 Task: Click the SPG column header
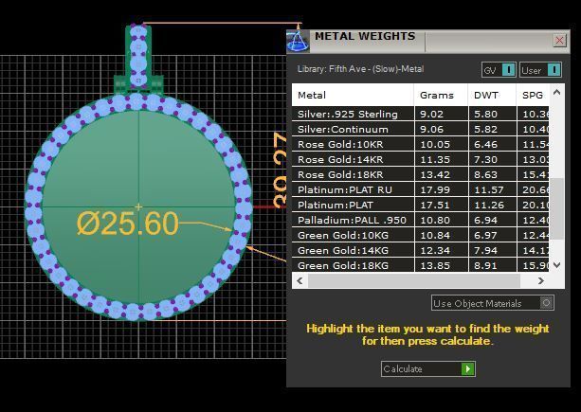(x=533, y=95)
